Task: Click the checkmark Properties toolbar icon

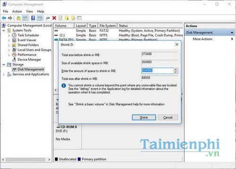Action: 60,18
